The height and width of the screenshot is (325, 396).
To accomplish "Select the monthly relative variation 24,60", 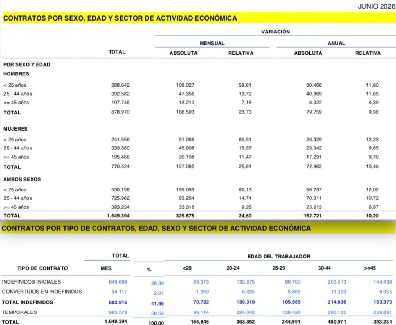I will coord(245,216).
